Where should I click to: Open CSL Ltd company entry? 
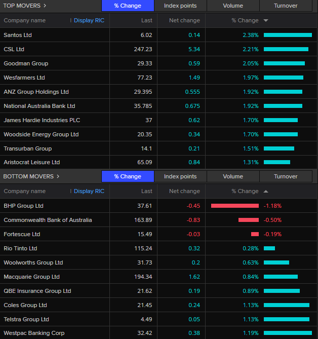pos(14,49)
